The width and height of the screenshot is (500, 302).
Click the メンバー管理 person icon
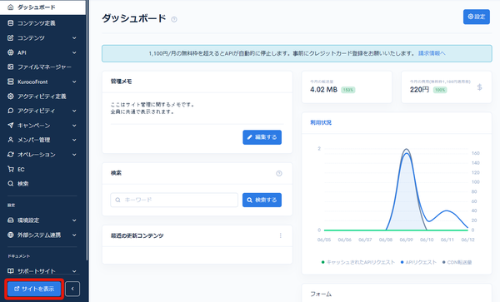pyautogui.click(x=11, y=140)
